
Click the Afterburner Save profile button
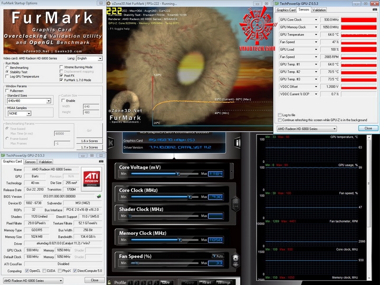(166, 282)
